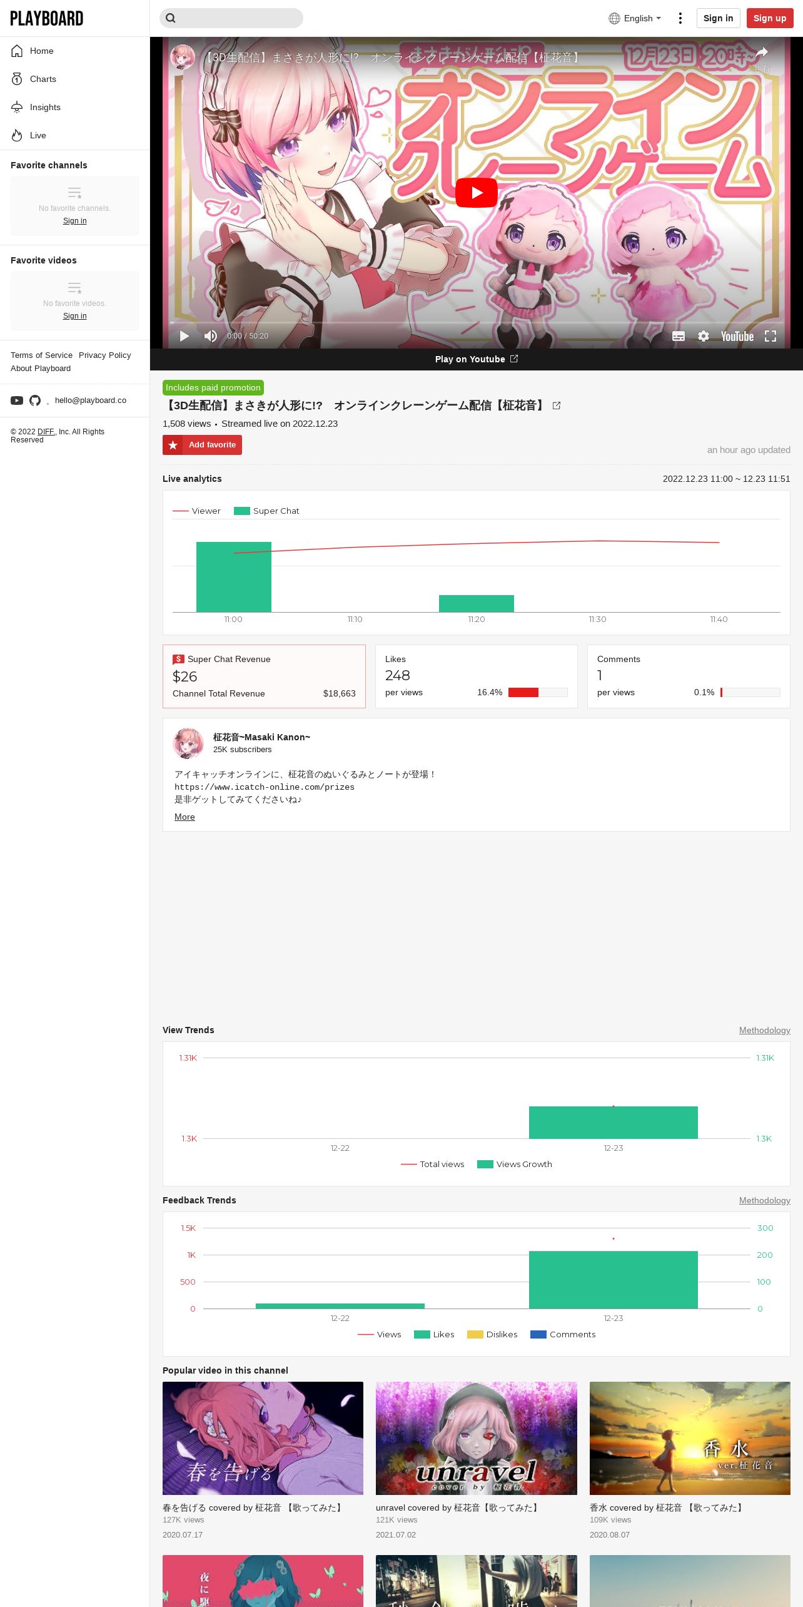
Task: Click the red Sign up button
Action: coord(770,18)
